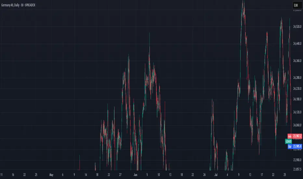Click the 26 date on time axis
Viewport: 303px width, 179px height.
204,175
